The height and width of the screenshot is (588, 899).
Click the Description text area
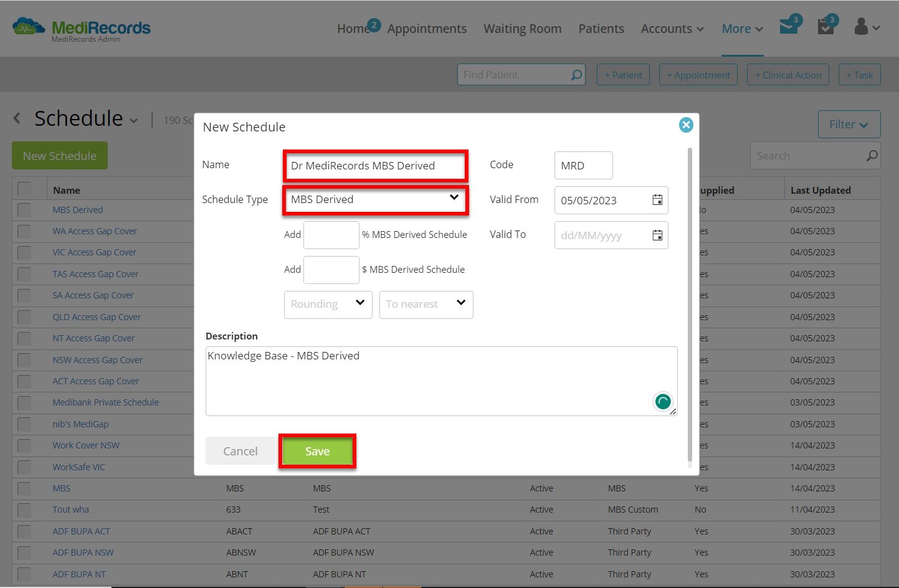point(441,381)
